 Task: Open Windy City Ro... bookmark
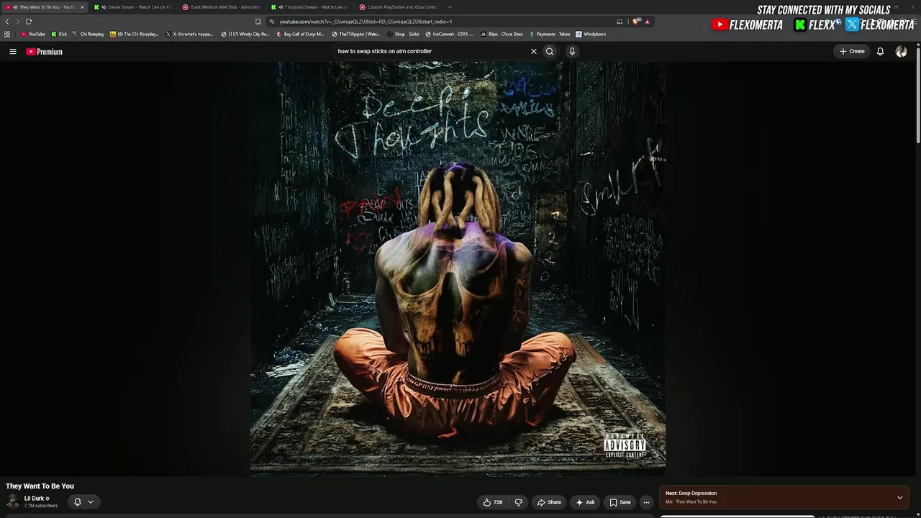245,34
